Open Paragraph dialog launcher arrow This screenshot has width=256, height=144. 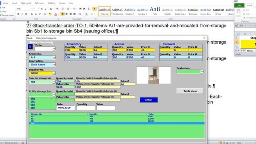coord(96,19)
